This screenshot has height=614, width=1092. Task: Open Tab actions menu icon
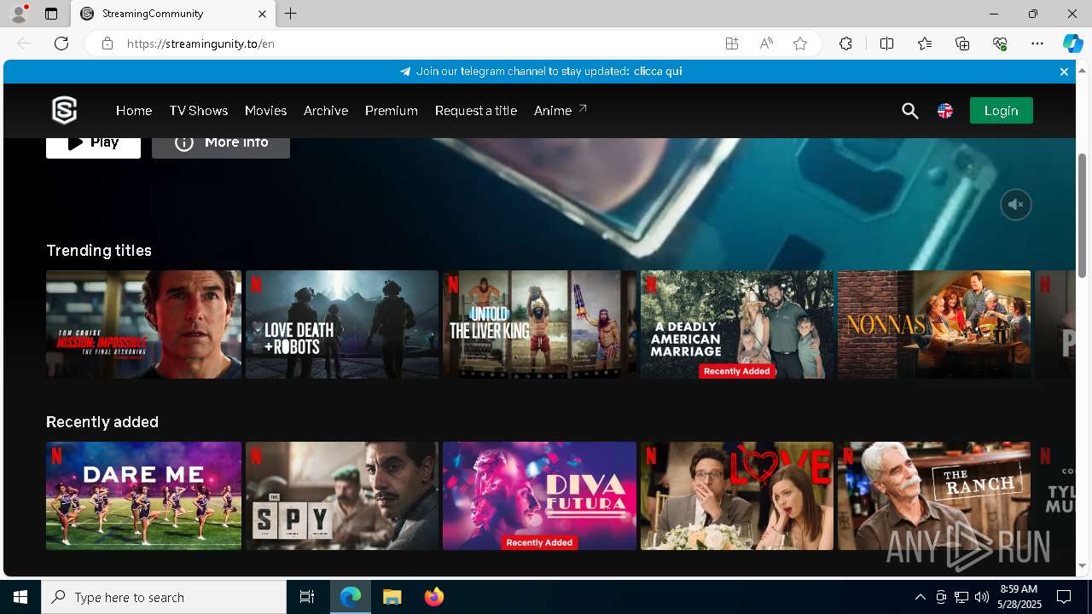[51, 14]
